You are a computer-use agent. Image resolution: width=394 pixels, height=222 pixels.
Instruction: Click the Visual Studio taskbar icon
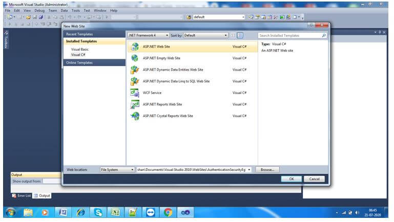185,212
